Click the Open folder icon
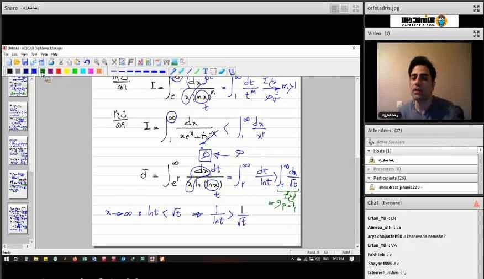The width and height of the screenshot is (484, 279). (x=17, y=62)
